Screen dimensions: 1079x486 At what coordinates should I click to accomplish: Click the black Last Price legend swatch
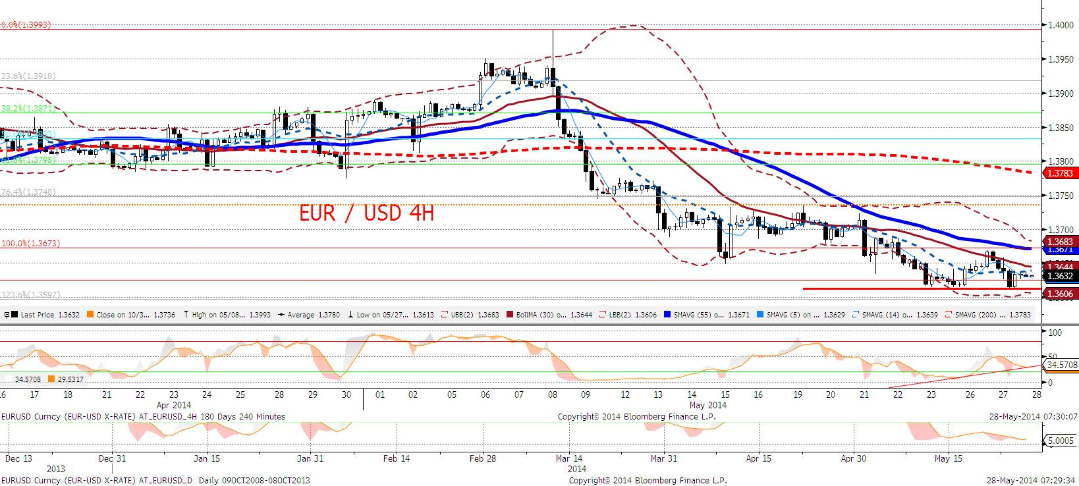tap(14, 314)
